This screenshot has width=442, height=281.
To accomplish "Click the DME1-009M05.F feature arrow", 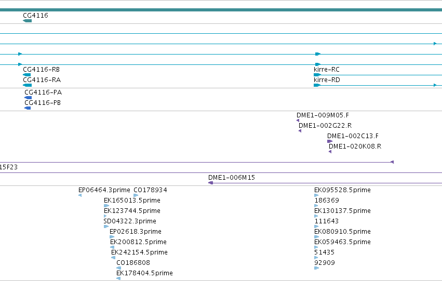I will pos(298,121).
